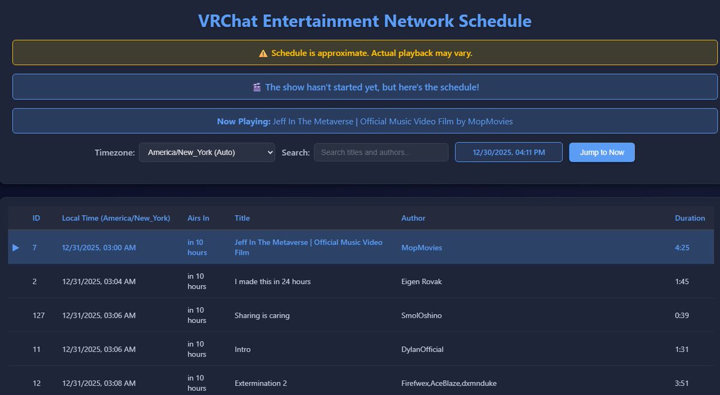This screenshot has height=395, width=720.
Task: Click the 4:25 duration value
Action: [x=682, y=248]
